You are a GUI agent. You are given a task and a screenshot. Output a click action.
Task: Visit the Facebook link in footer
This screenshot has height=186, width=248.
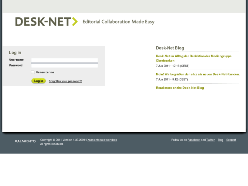[194, 140]
